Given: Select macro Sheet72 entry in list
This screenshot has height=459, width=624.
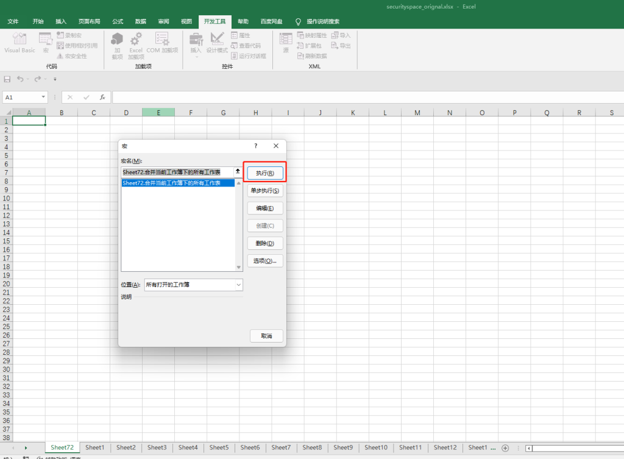Looking at the screenshot, I should pos(178,183).
